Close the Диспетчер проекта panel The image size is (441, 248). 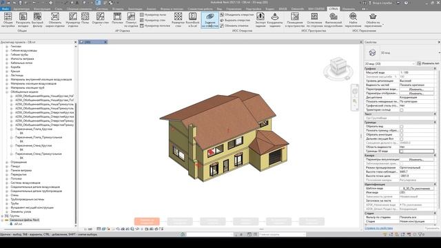[x=75, y=42]
